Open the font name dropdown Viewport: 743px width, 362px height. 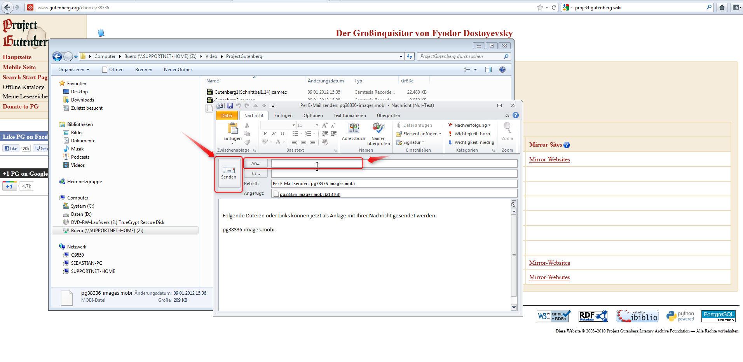[x=293, y=125]
